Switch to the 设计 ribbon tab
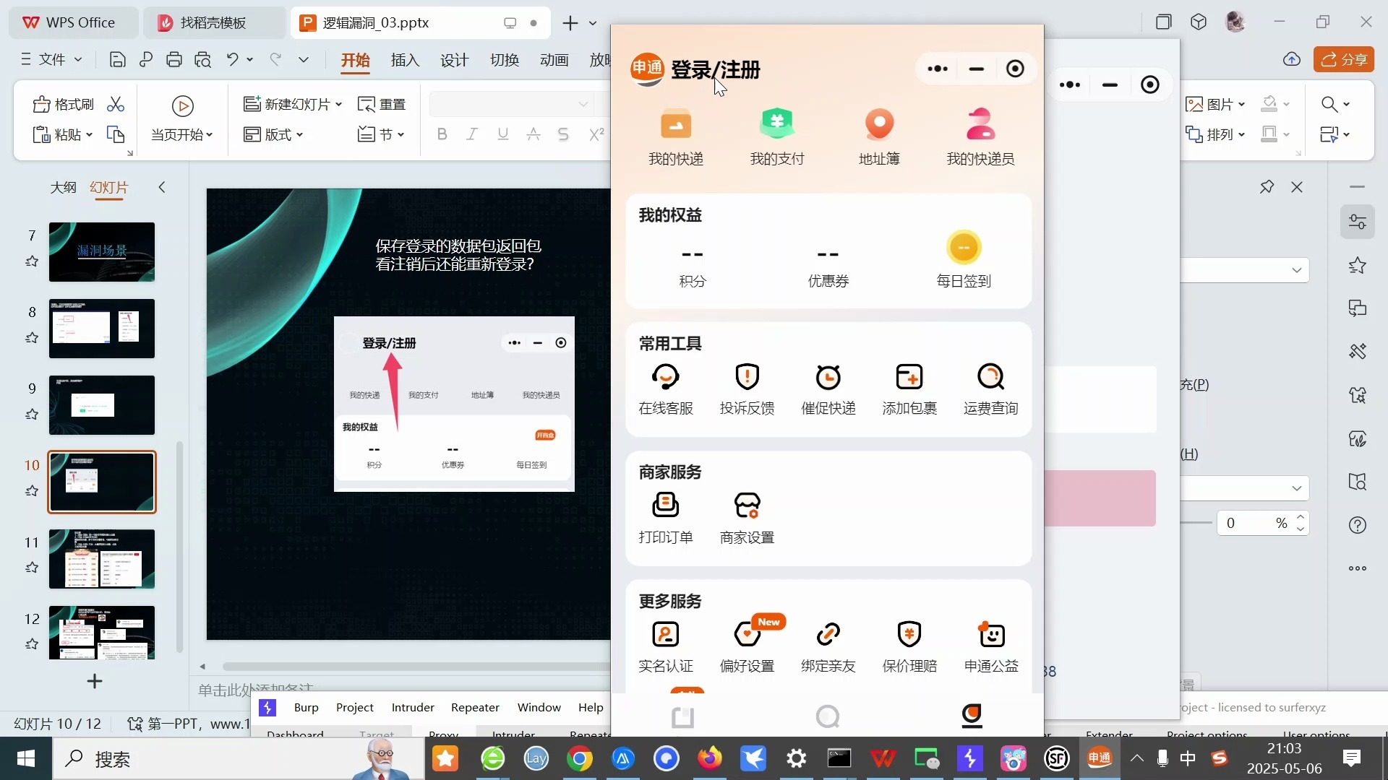 [455, 60]
